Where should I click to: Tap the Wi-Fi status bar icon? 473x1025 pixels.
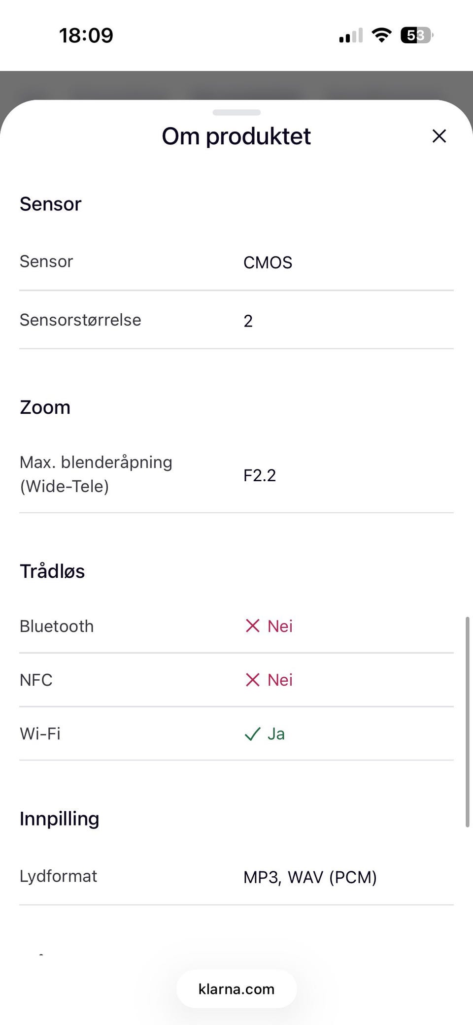tap(381, 35)
